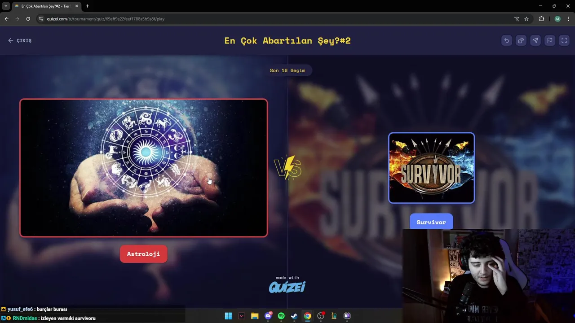Report the quiz with the flag icon
Screen dimensions: 575x323
pos(549,40)
